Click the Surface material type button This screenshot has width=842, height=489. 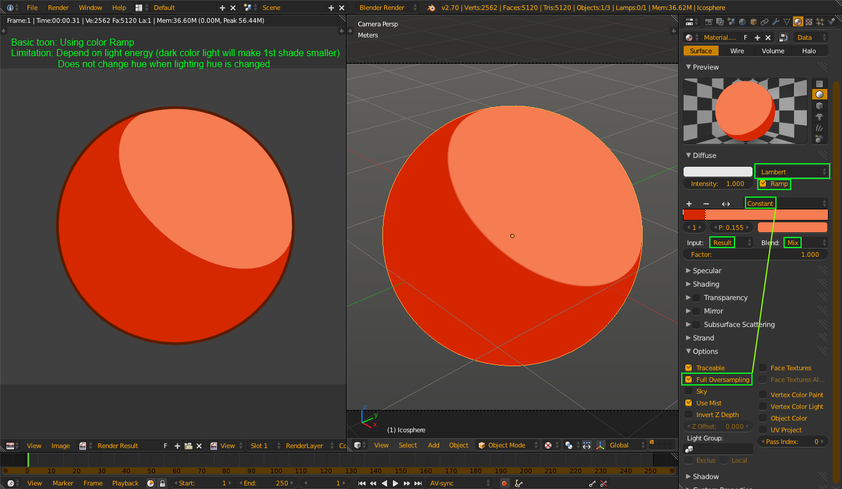[701, 51]
